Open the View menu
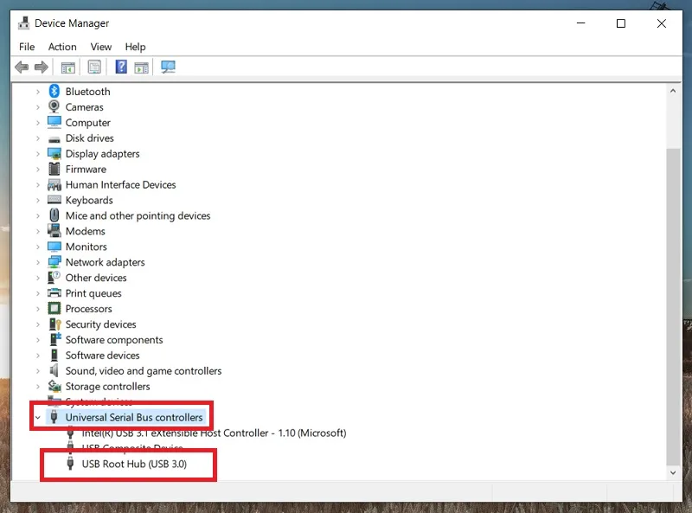This screenshot has height=513, width=692. tap(101, 47)
